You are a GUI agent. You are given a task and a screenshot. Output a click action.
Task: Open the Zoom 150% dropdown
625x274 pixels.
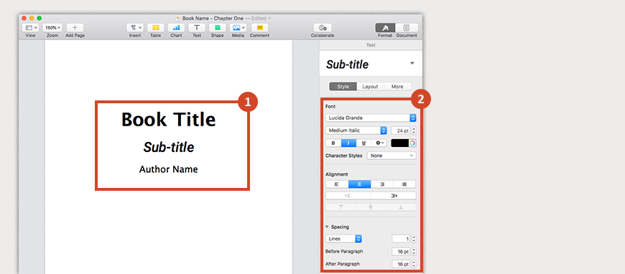52,28
